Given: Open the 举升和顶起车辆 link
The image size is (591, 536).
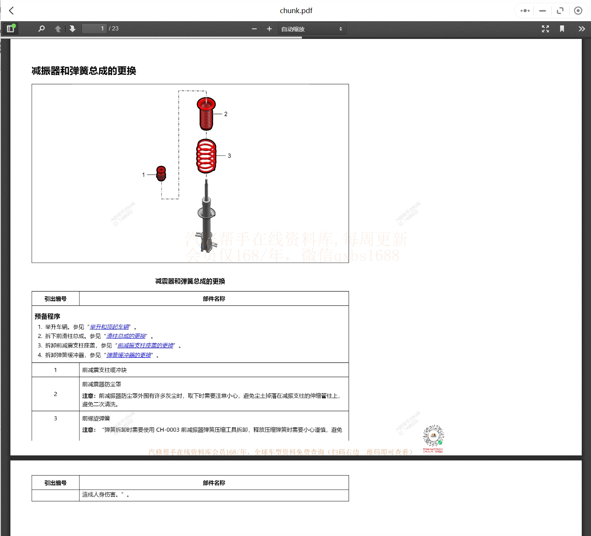Looking at the screenshot, I should coord(110,327).
